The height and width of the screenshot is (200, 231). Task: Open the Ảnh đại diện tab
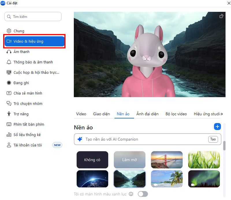148,114
